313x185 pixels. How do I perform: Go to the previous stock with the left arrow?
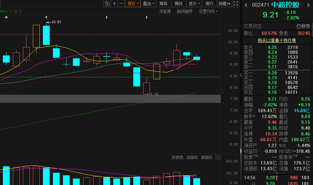pyautogui.click(x=246, y=5)
